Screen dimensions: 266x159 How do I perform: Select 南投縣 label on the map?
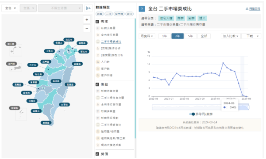click(x=56, y=81)
